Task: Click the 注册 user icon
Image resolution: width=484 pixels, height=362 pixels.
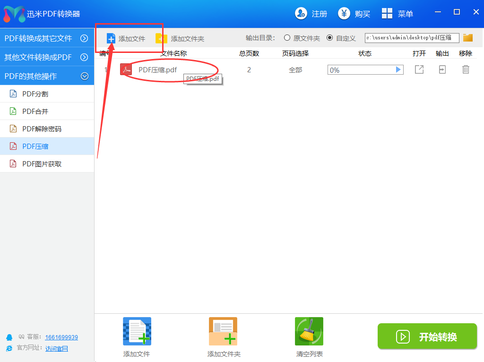Action: [x=301, y=14]
